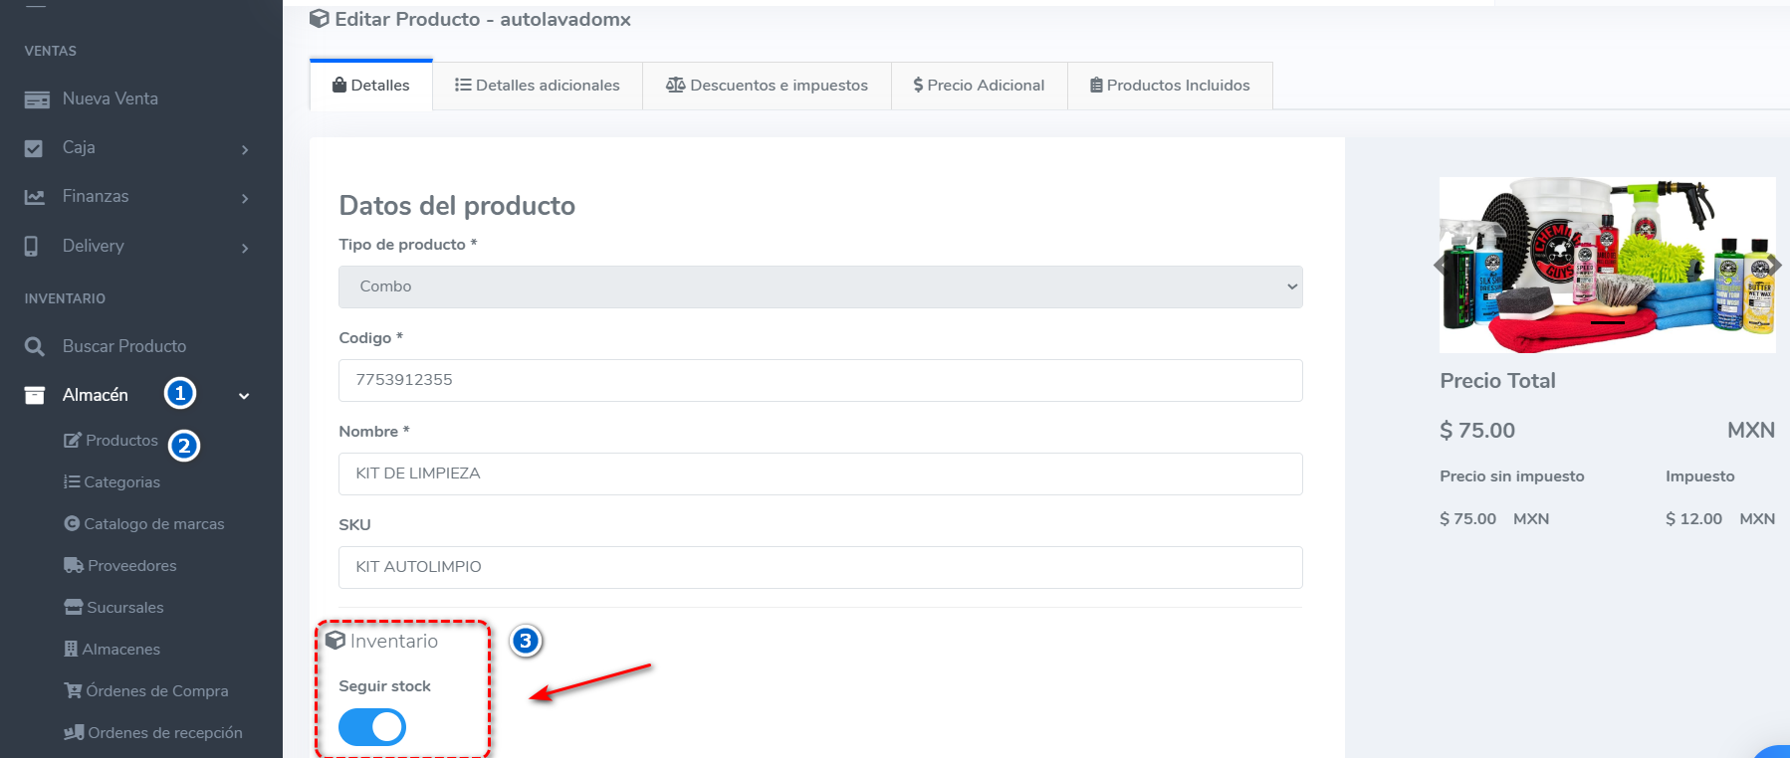Click the Órdenes de Compra cart icon
Image resolution: width=1790 pixels, height=758 pixels.
pyautogui.click(x=73, y=690)
